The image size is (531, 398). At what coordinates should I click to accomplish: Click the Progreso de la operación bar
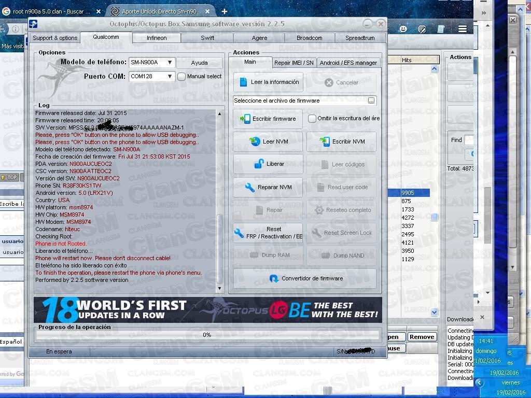pyautogui.click(x=207, y=335)
